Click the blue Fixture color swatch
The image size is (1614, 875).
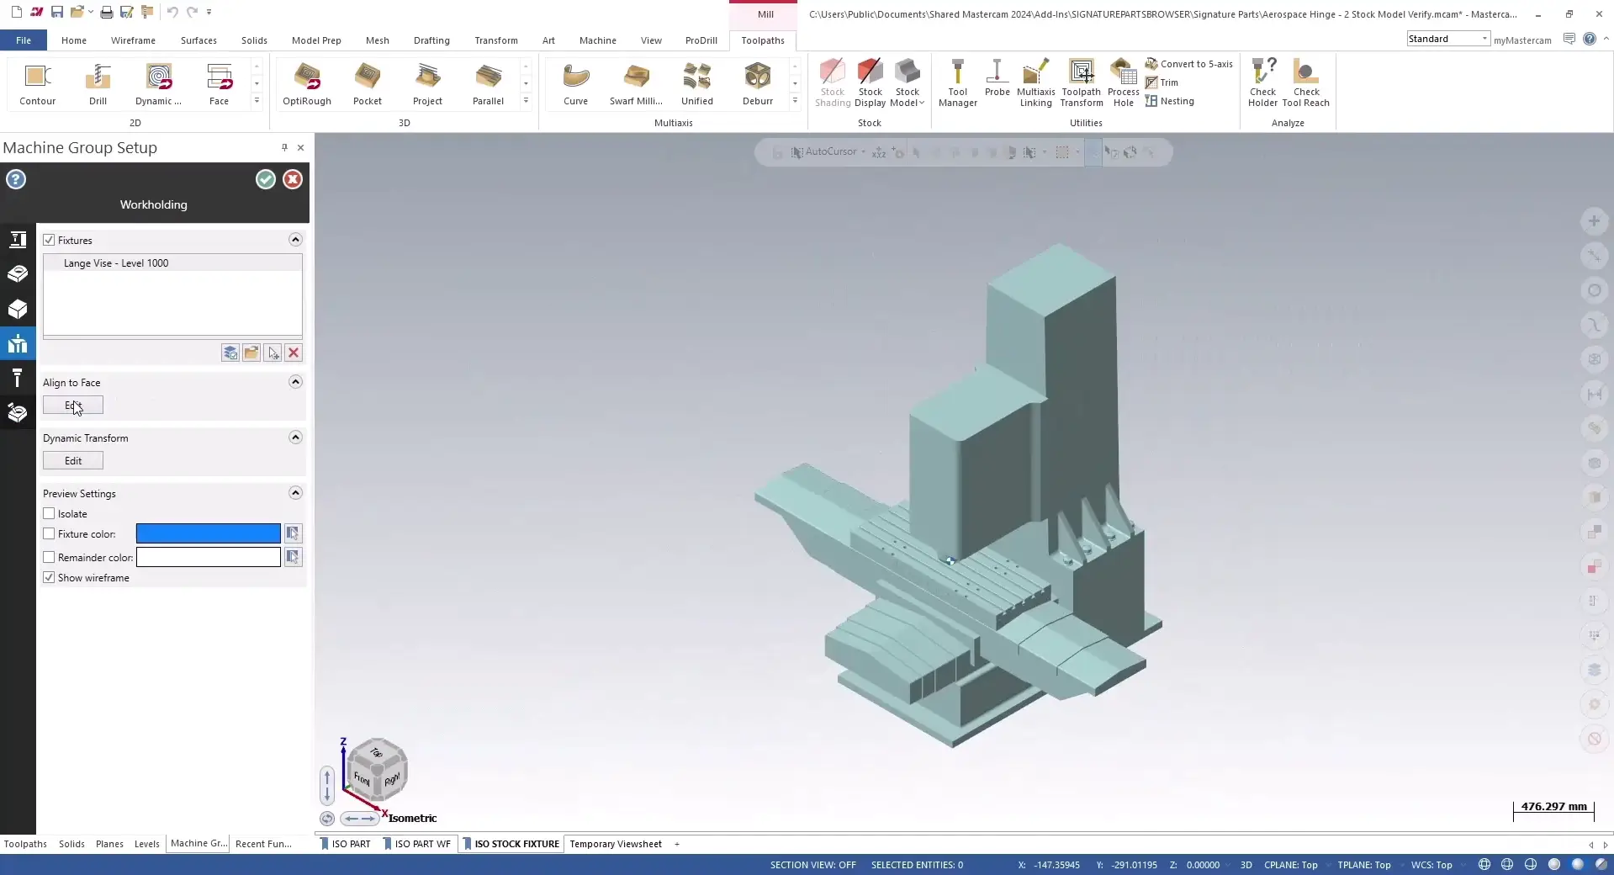[208, 534]
